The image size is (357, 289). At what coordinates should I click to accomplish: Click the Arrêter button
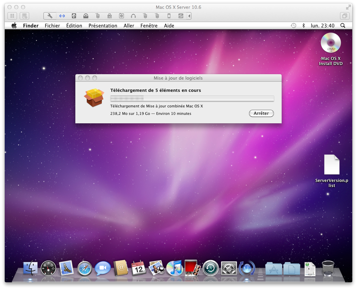[x=261, y=113]
